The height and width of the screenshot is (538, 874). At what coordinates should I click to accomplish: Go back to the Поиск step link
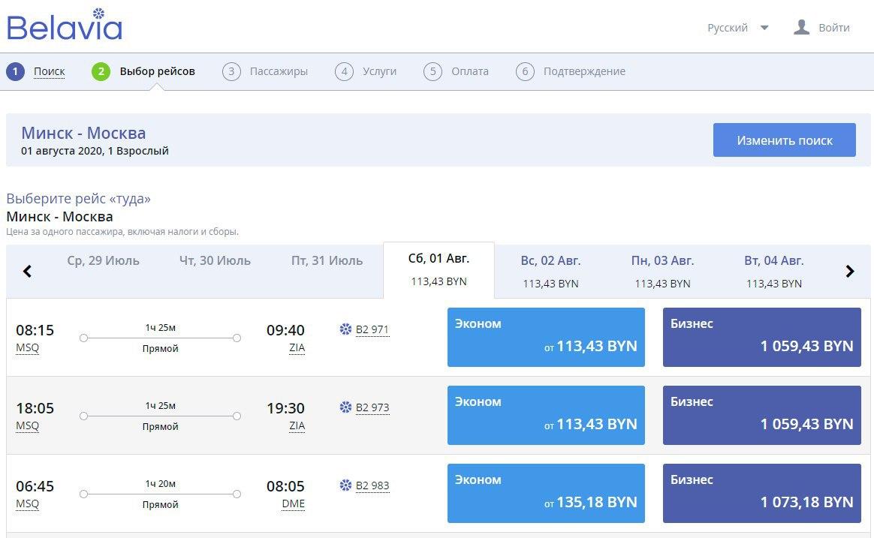coord(49,72)
